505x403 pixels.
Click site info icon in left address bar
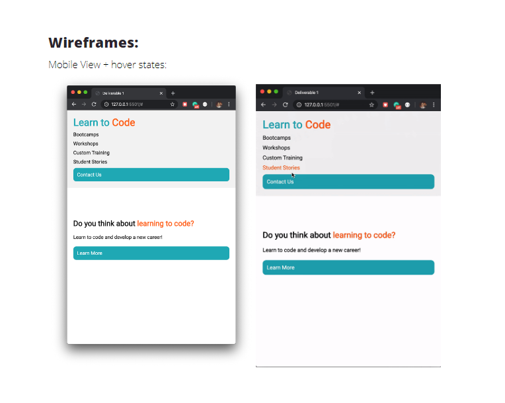coord(106,104)
